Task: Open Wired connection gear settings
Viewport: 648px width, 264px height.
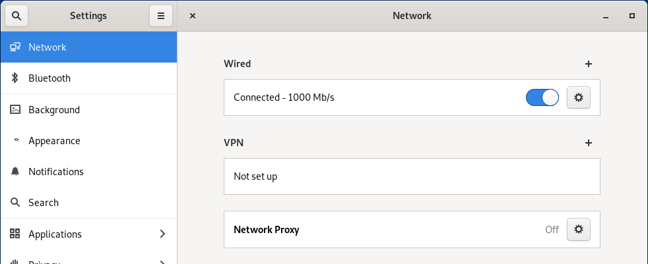Action: click(579, 97)
